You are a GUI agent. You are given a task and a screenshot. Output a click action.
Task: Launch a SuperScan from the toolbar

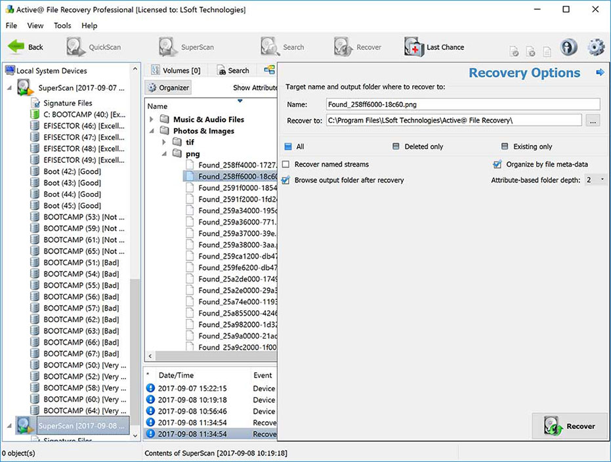point(179,47)
